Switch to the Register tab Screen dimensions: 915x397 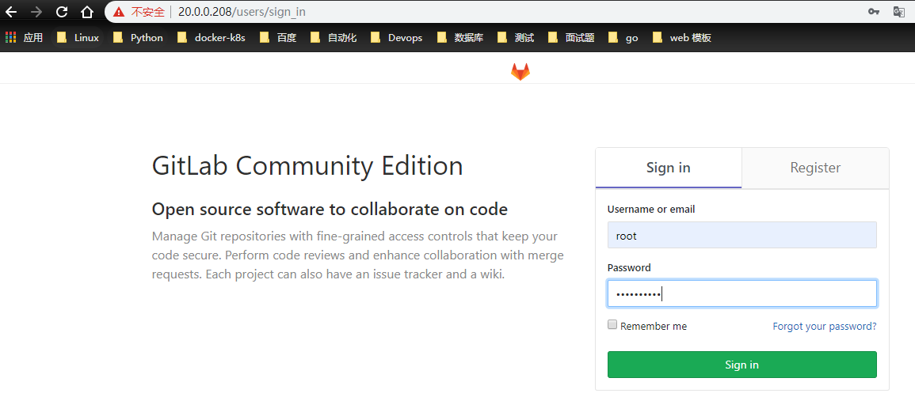815,168
